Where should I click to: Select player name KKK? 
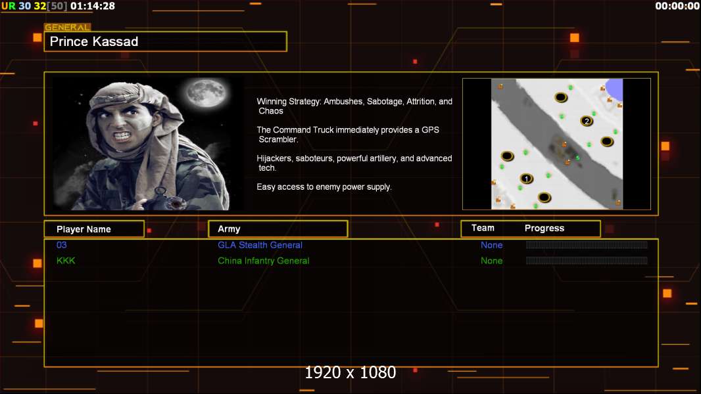[66, 261]
